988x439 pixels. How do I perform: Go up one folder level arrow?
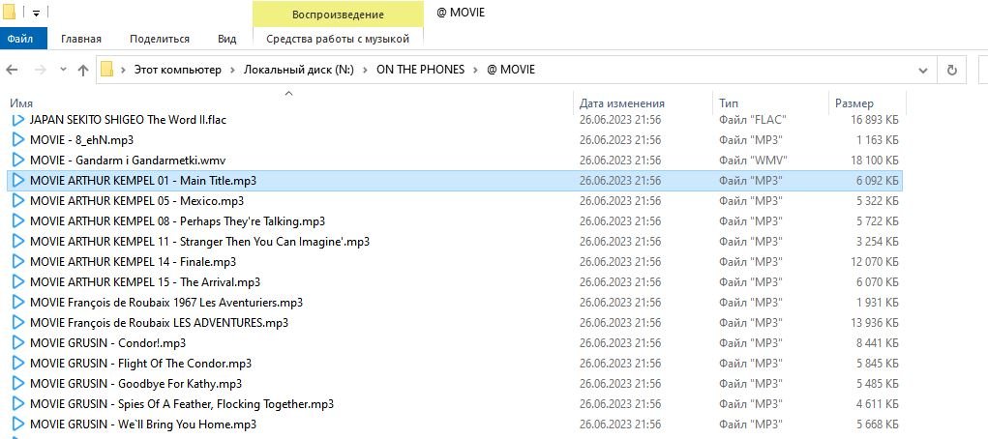tap(82, 70)
